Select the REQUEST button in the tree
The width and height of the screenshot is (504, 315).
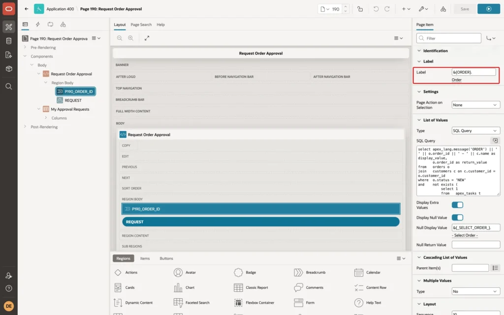coord(73,100)
